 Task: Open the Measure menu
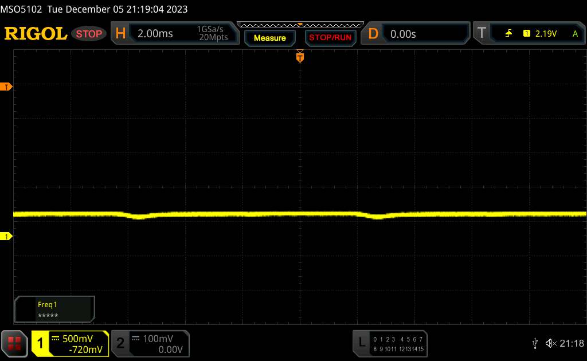point(269,38)
